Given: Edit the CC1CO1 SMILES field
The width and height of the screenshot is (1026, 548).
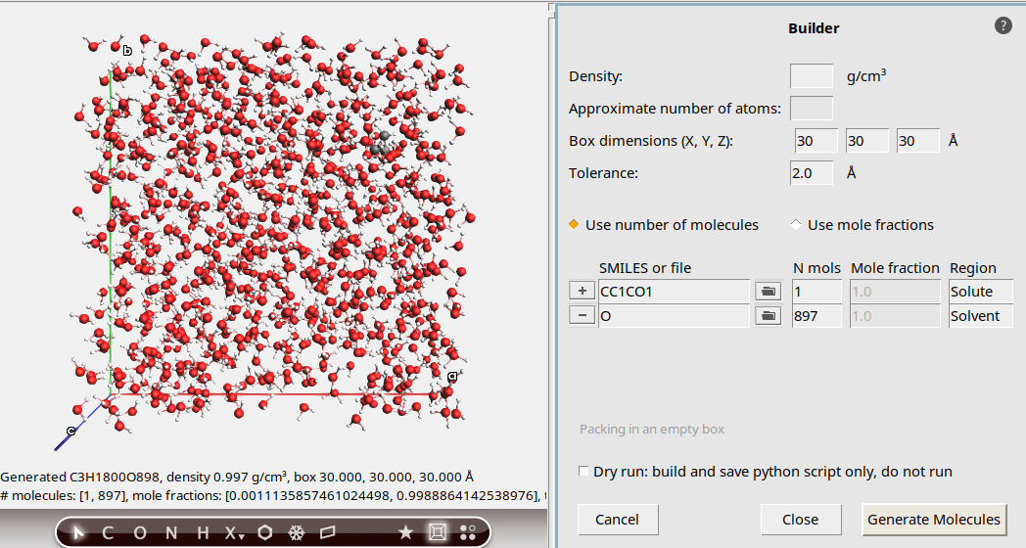Looking at the screenshot, I should point(674,291).
